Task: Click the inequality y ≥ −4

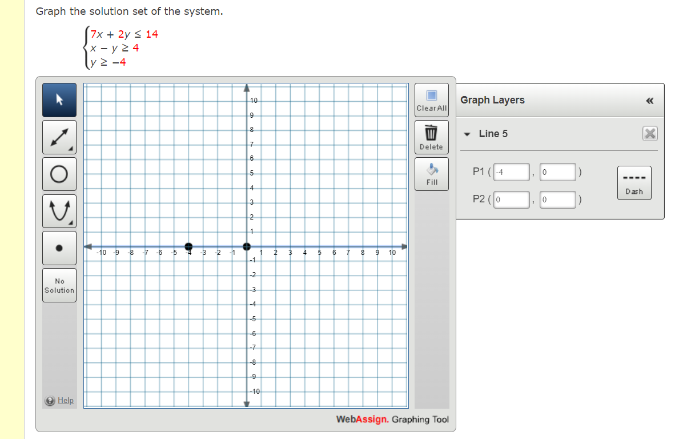Action: pos(109,62)
